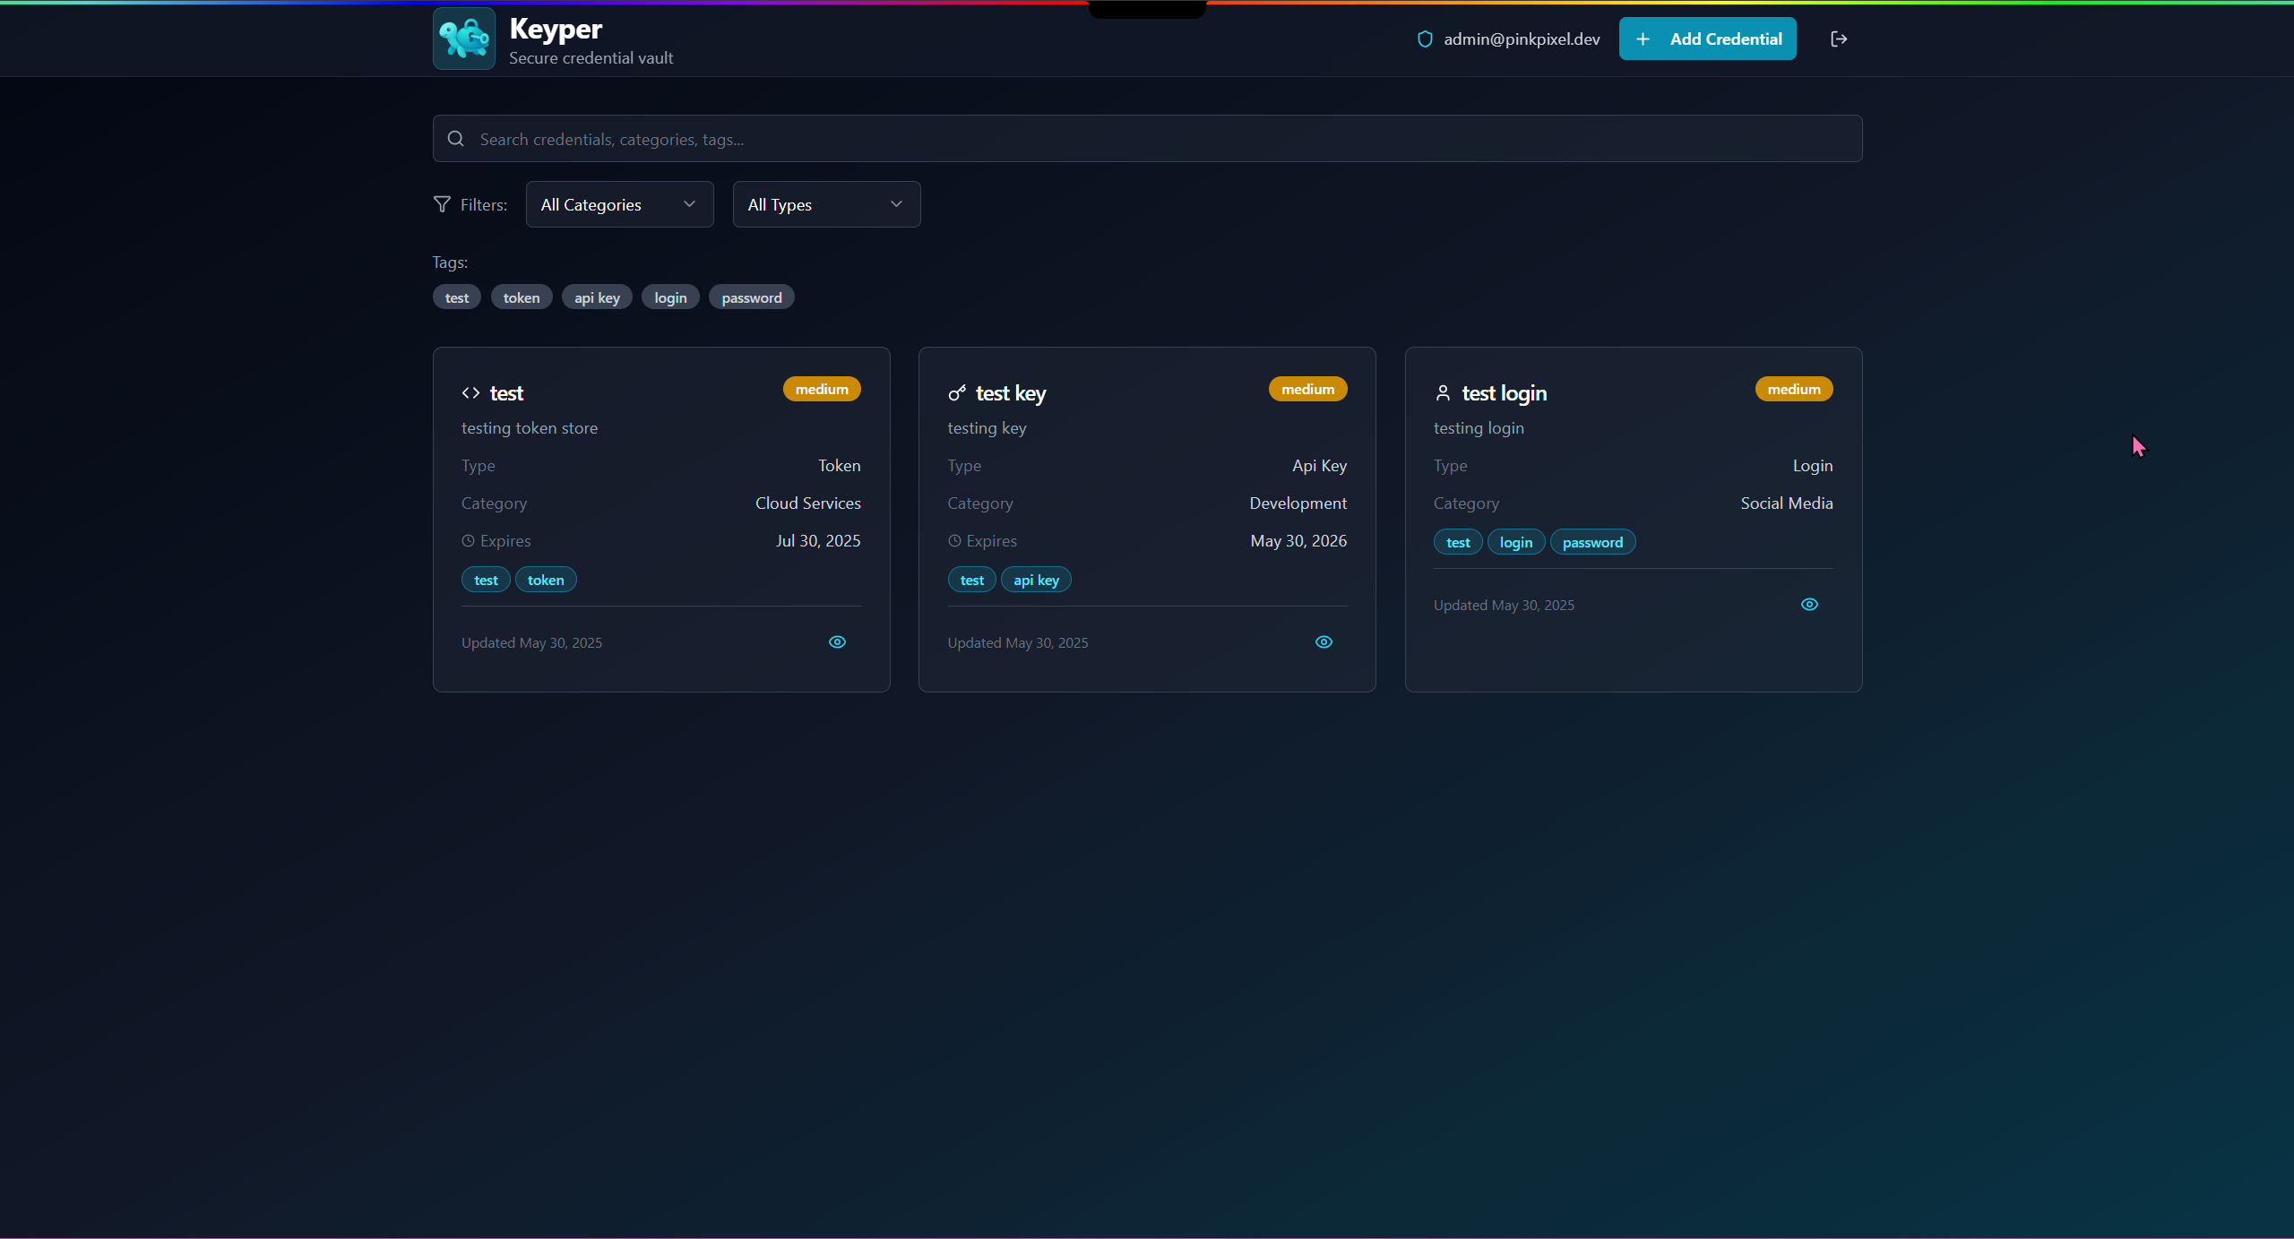Click the code brackets icon on test card
2294x1239 pixels.
click(470, 392)
